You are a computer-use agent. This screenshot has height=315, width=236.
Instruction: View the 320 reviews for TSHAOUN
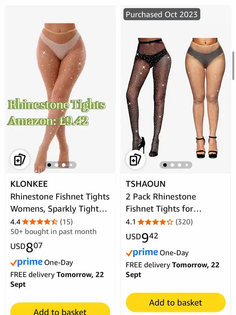184,222
